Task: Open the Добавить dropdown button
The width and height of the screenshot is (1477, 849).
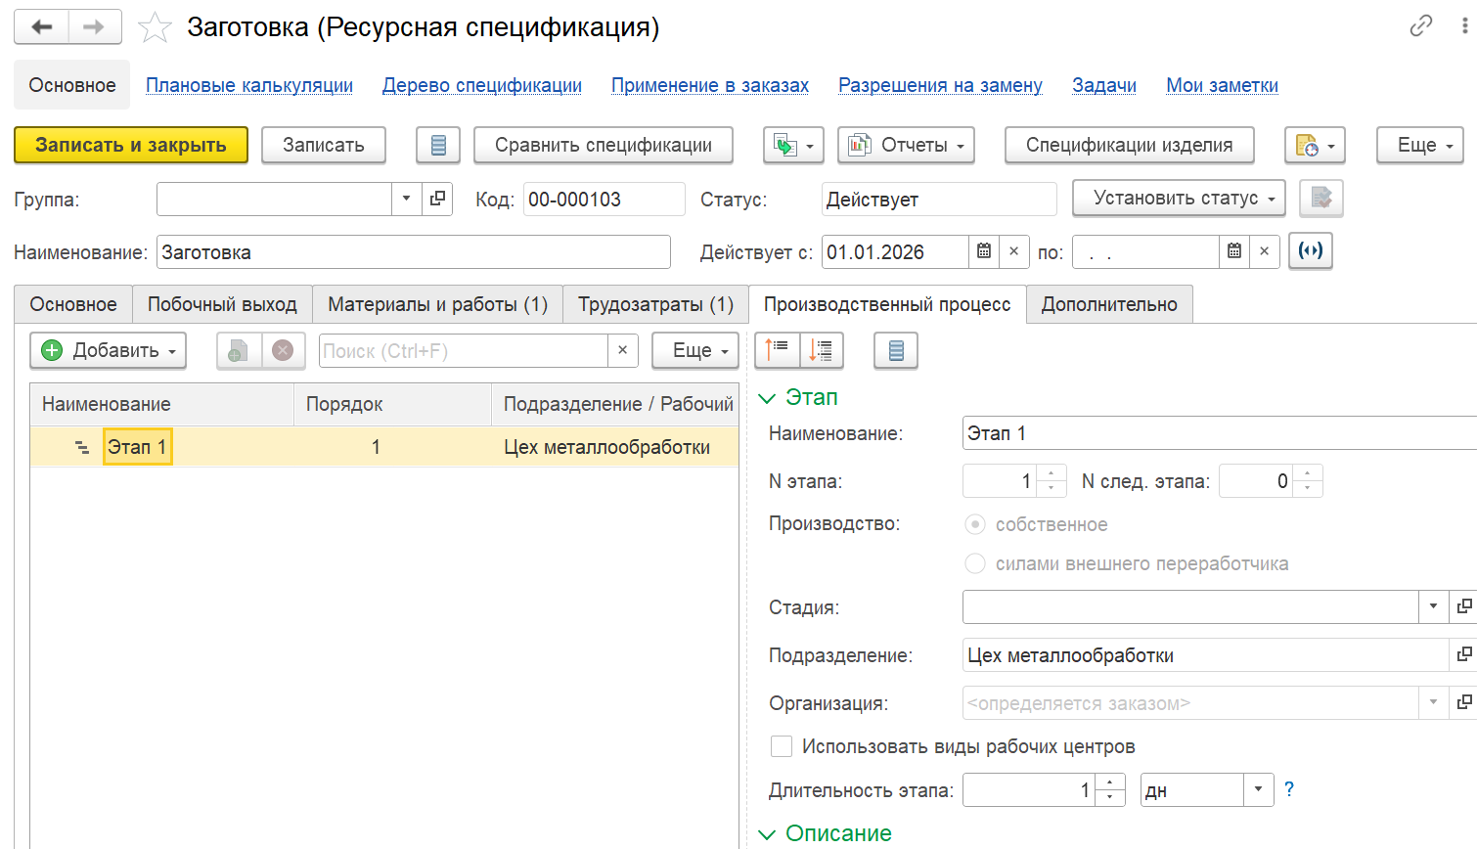Action: (109, 350)
